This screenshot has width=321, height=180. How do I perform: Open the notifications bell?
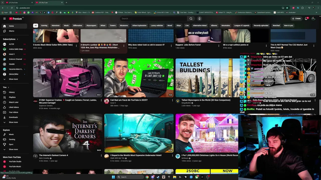[306, 18]
